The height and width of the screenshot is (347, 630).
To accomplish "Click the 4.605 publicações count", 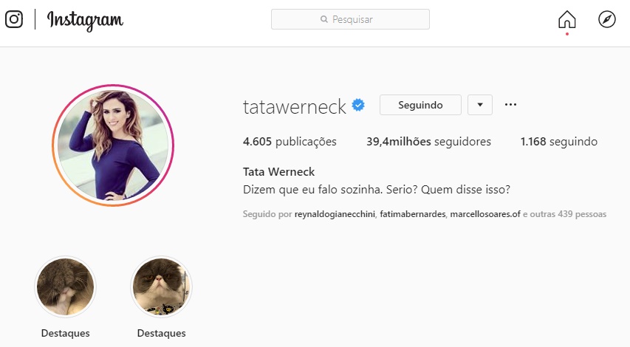I will (x=290, y=141).
